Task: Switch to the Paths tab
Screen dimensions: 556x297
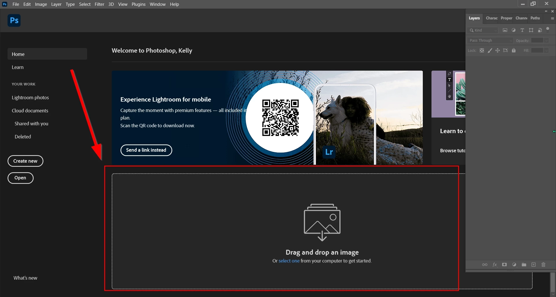Action: point(535,18)
